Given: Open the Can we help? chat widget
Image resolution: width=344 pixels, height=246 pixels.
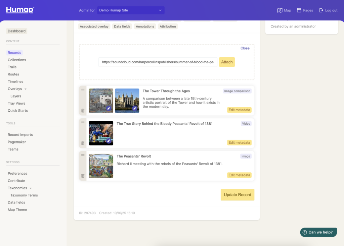Looking at the screenshot, I should click(x=318, y=232).
